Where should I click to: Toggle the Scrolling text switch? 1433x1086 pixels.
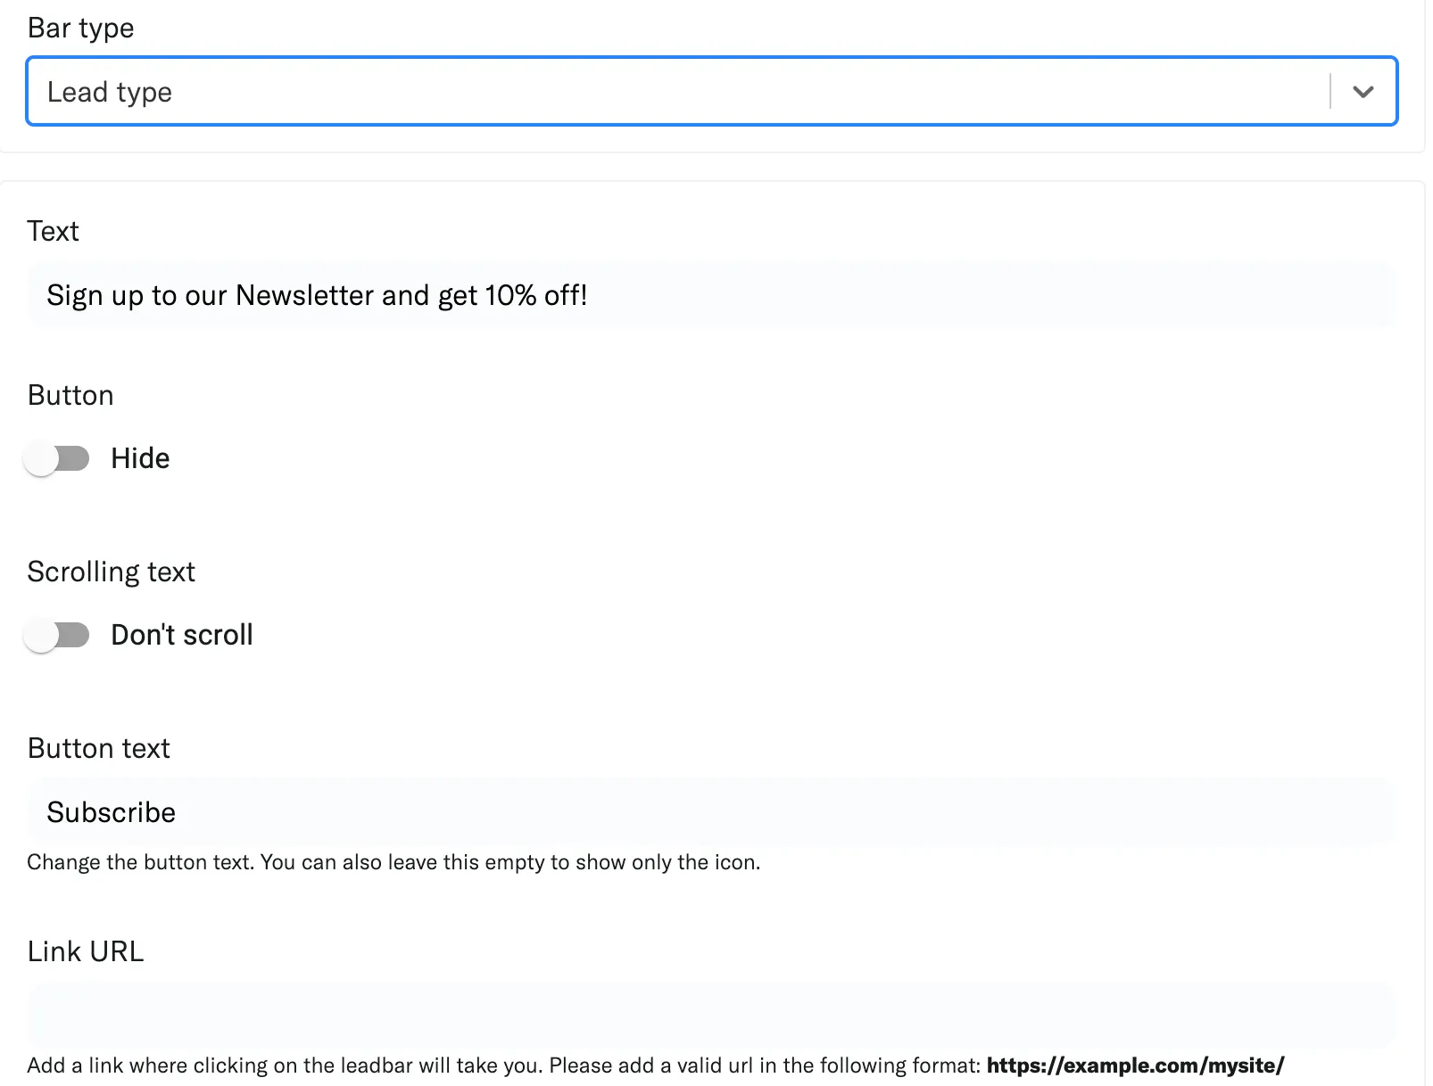(x=57, y=635)
